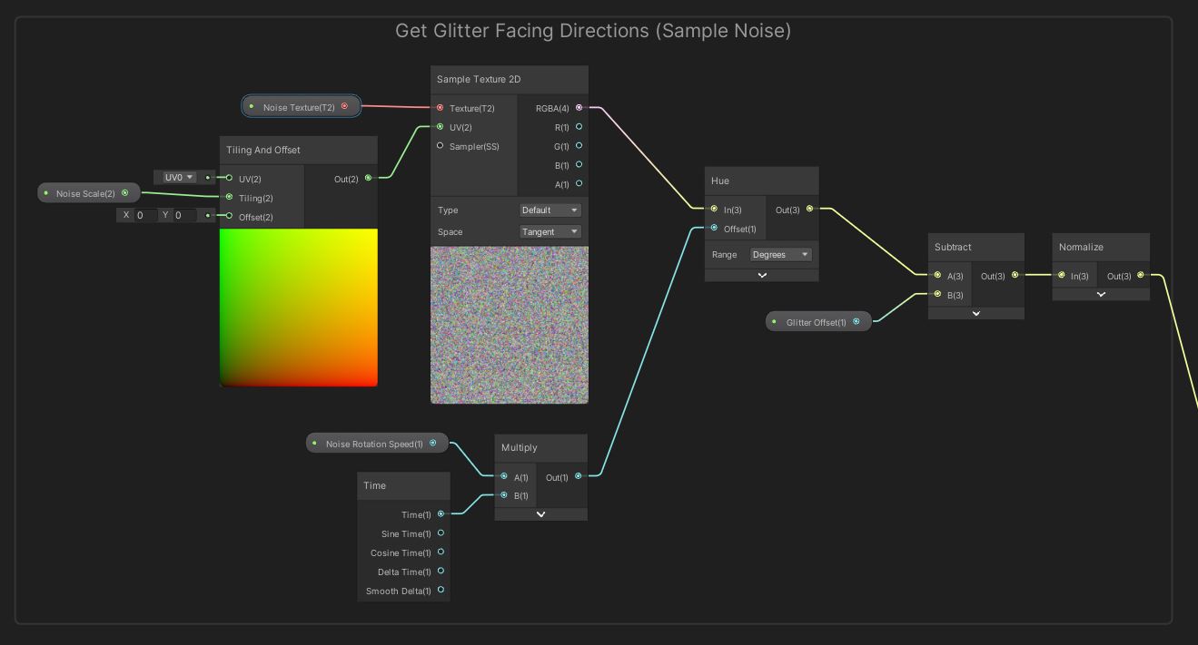Click the Texture(T2) input port on Sample Texture 2D
Screen dimensions: 1198x645
click(440, 108)
